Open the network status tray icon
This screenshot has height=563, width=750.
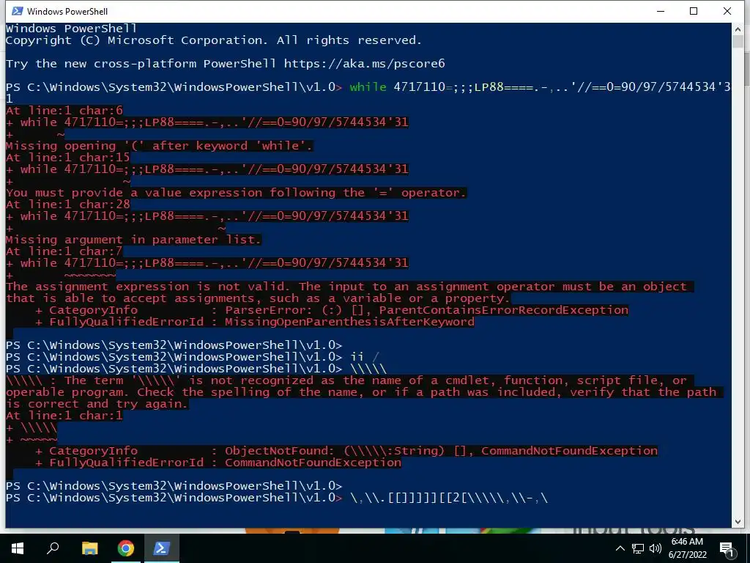point(638,548)
